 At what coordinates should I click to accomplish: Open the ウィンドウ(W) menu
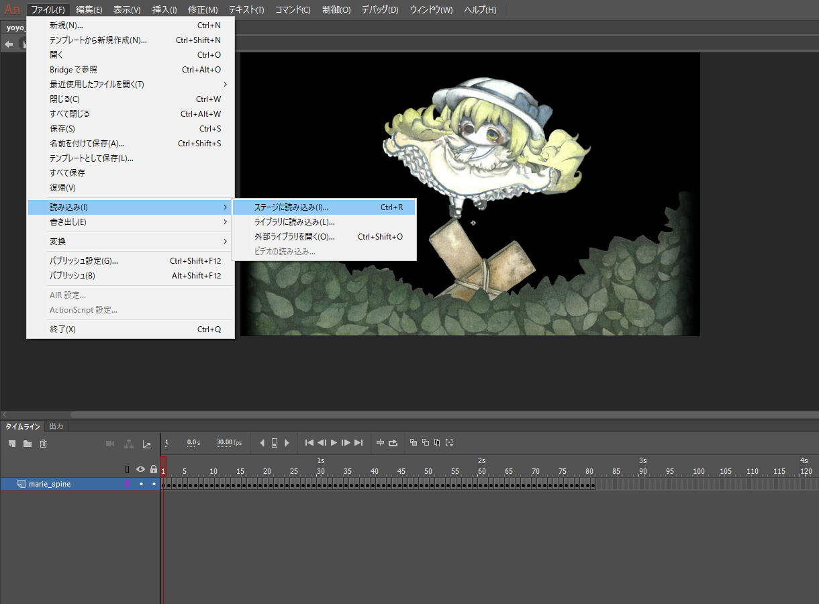431,10
